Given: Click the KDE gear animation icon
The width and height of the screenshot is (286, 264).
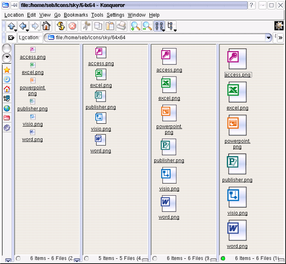Looking at the screenshot, I should coord(279,26).
